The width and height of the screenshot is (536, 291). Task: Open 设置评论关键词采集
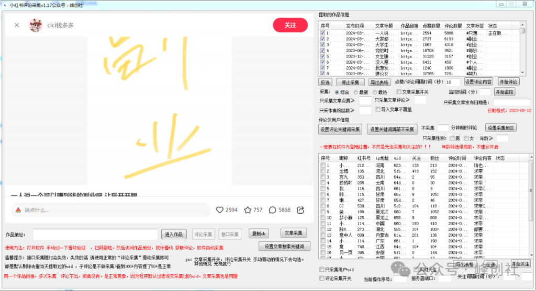(x=340, y=129)
